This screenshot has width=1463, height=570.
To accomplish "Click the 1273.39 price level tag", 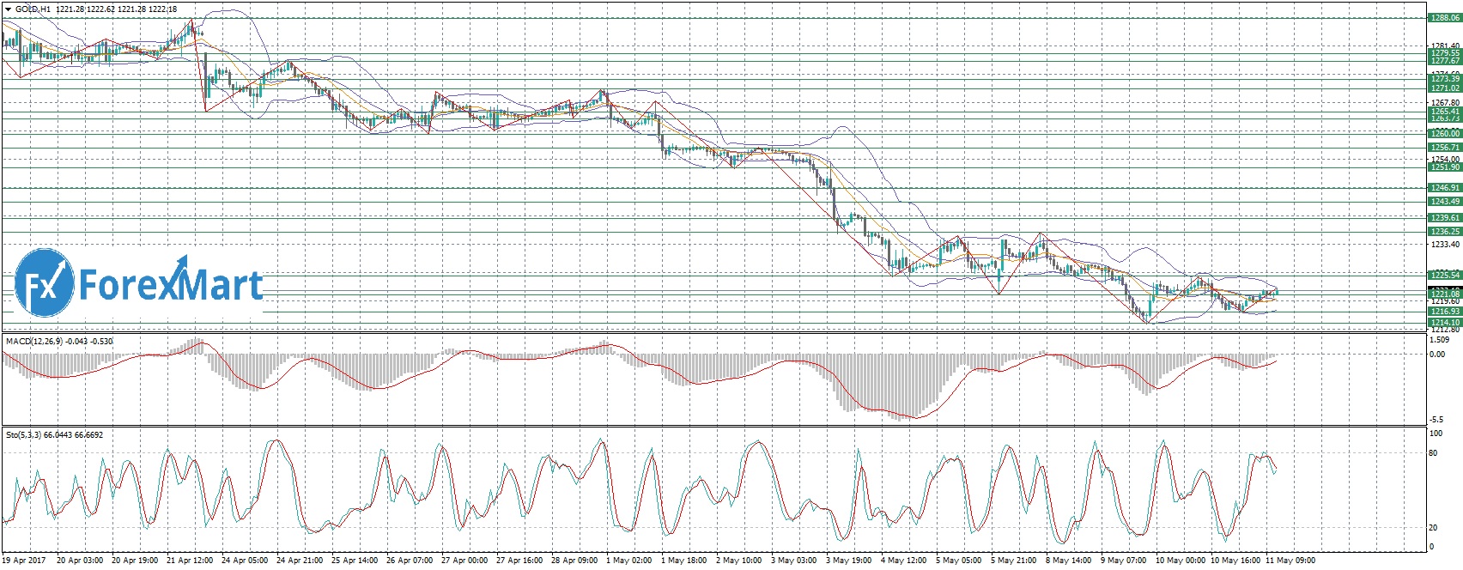I will 1444,79.
